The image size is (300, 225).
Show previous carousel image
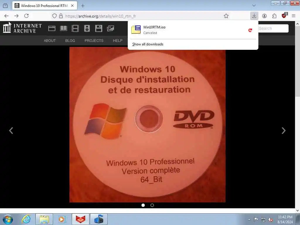pos(11,130)
